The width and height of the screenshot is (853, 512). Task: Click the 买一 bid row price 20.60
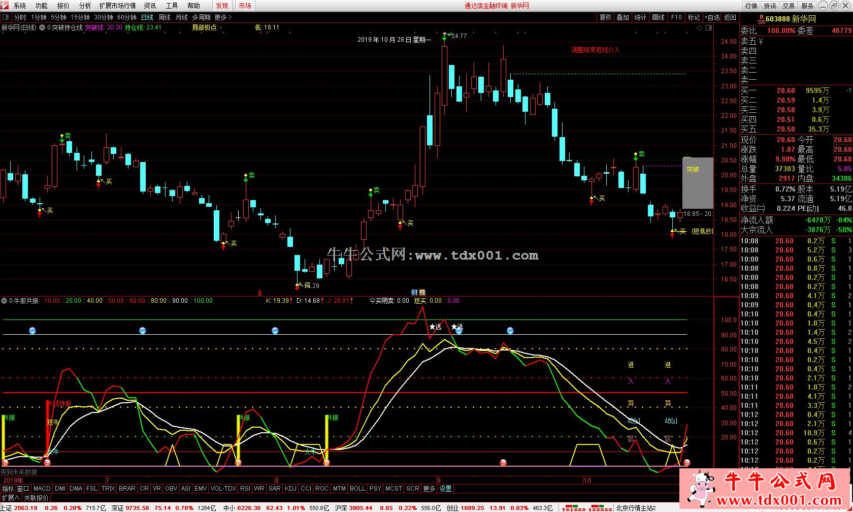[x=785, y=90]
